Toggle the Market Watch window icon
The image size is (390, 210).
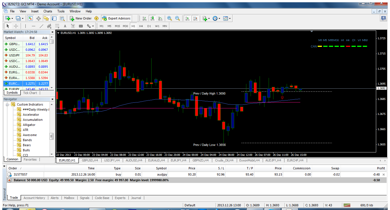click(30, 18)
